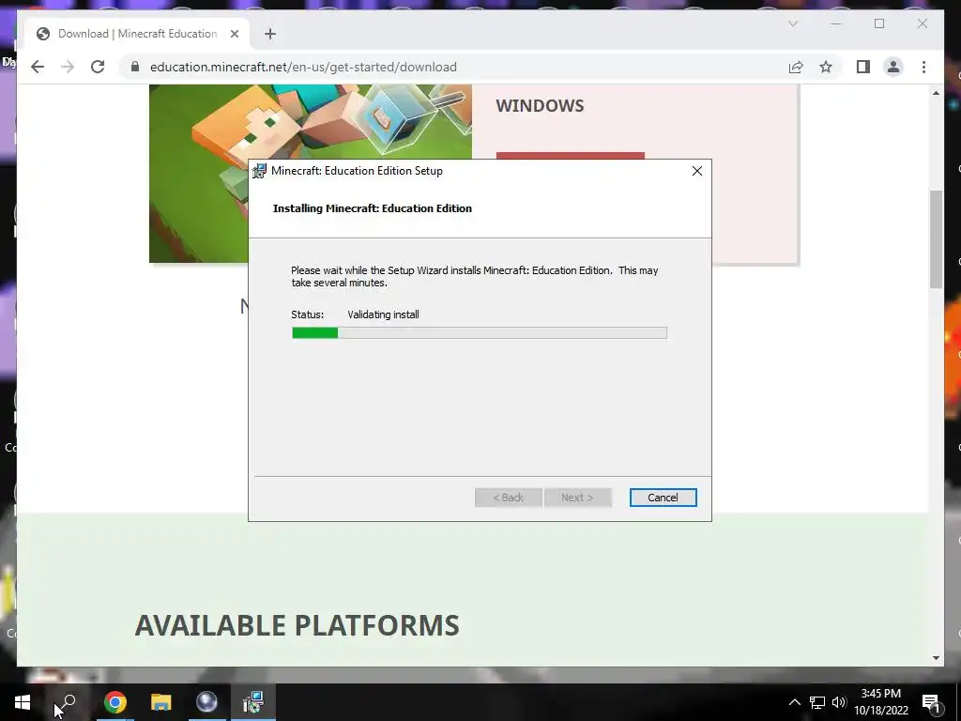Image resolution: width=961 pixels, height=721 pixels.
Task: Cancel the Minecraft Education Edition installation
Action: pos(663,498)
